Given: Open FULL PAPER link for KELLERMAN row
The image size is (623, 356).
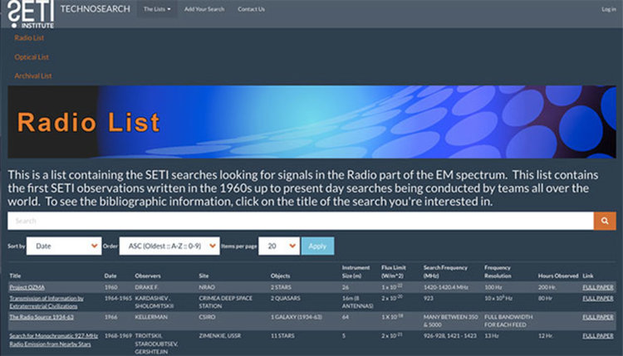Looking at the screenshot, I should (x=598, y=317).
